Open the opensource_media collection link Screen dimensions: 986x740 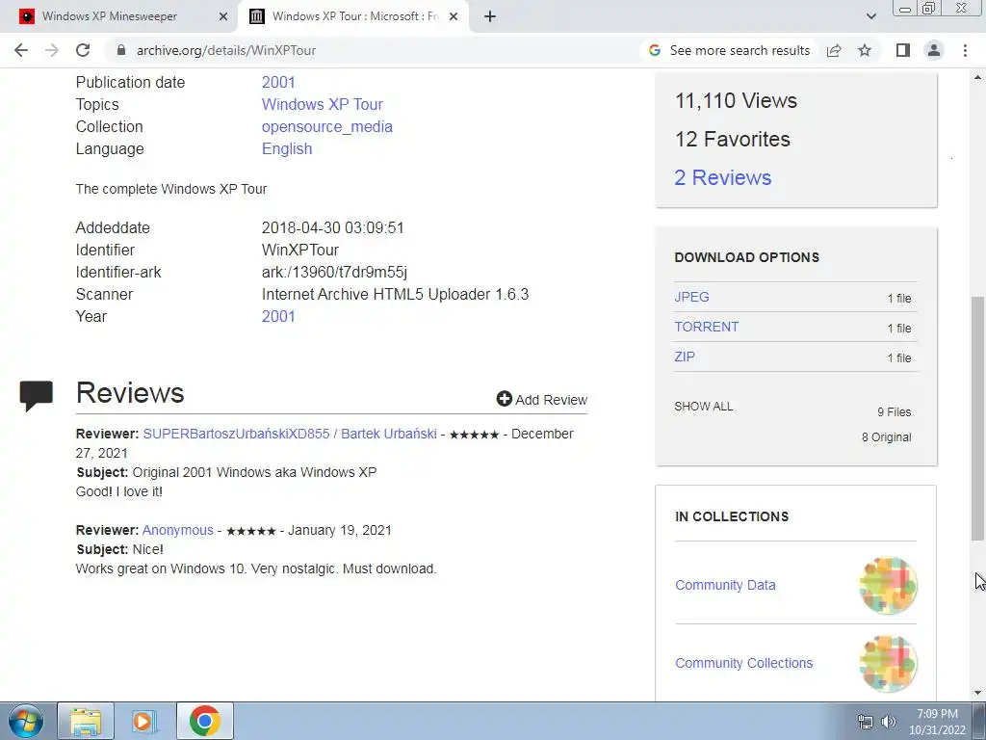[327, 126]
